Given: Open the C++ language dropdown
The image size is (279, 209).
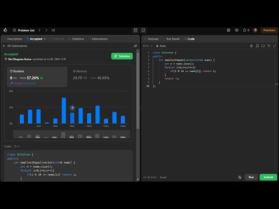Looking at the screenshot, I should pos(148,46).
